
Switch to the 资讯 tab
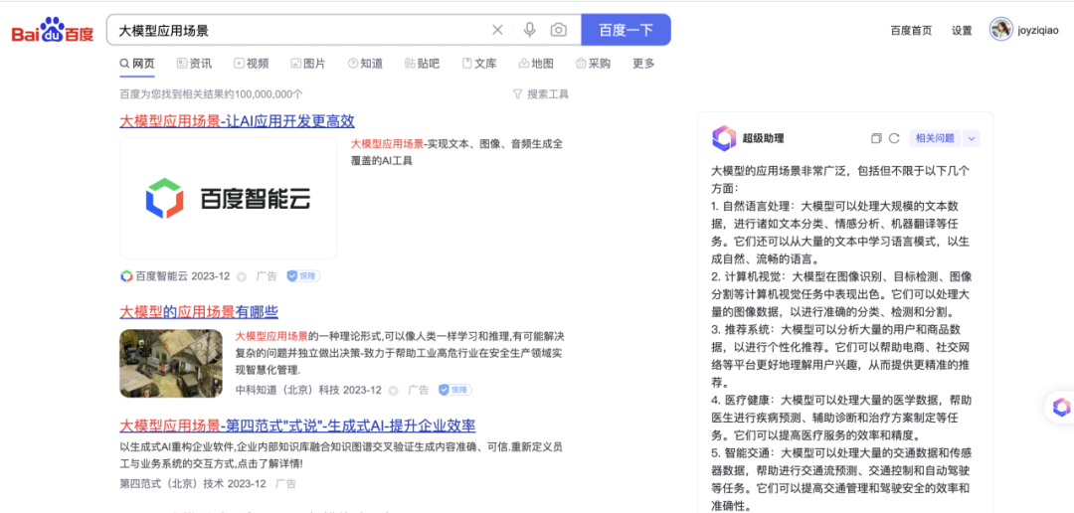pyautogui.click(x=195, y=64)
